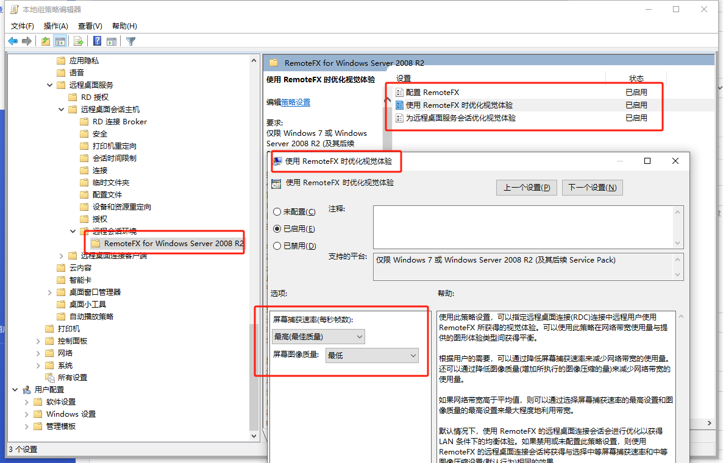
Task: Open the 帮助(H) menu
Action: pyautogui.click(x=124, y=26)
